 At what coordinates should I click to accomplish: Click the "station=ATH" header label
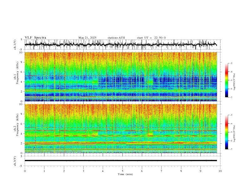coord(116,38)
